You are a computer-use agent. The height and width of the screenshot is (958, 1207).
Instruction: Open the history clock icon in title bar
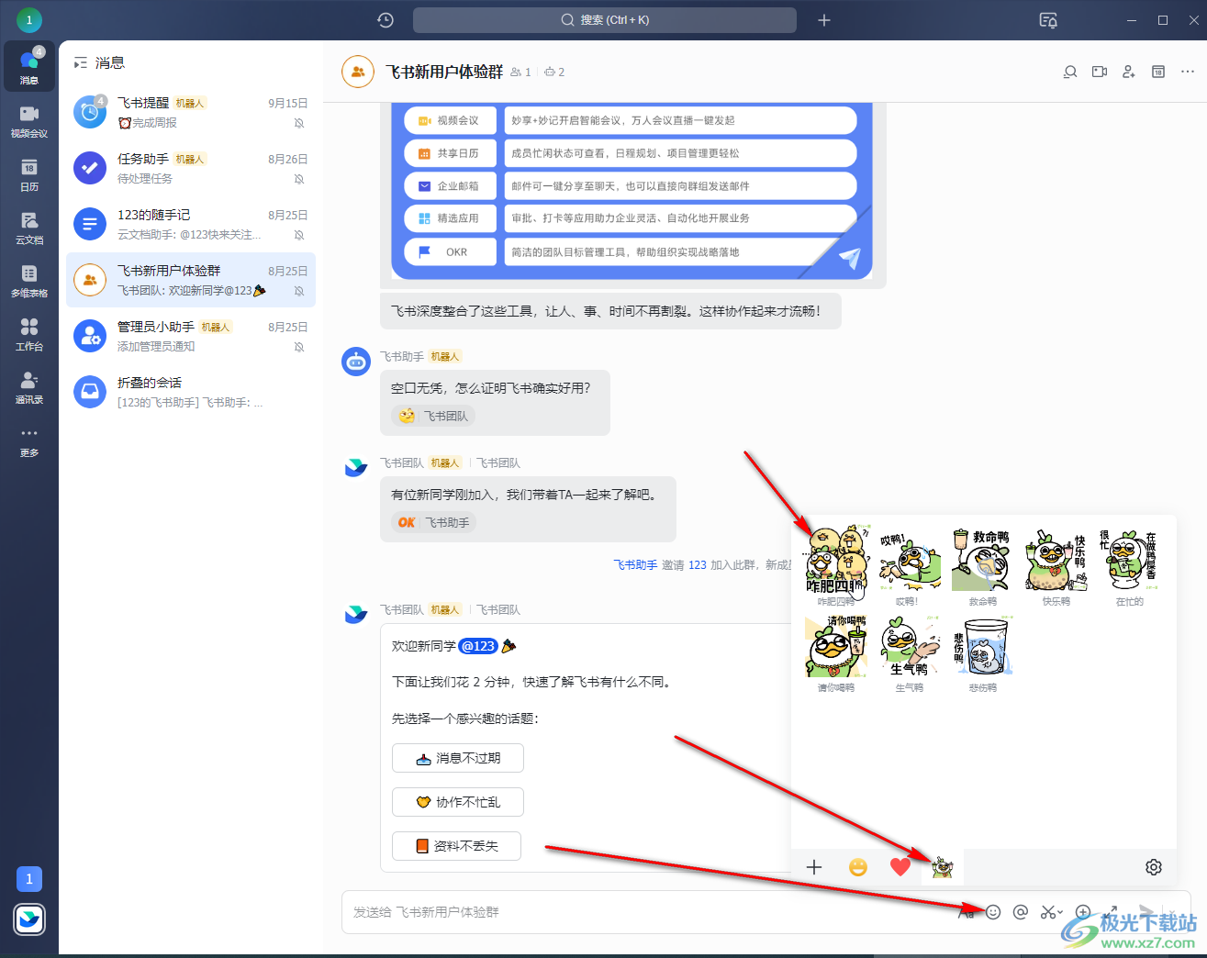tap(386, 20)
